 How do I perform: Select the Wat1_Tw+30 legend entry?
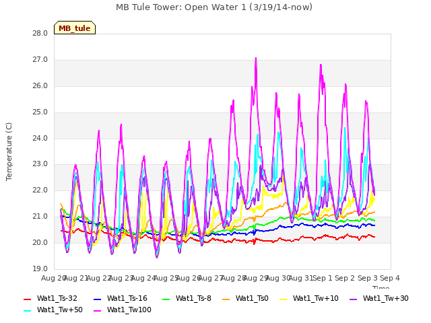tap(378, 298)
